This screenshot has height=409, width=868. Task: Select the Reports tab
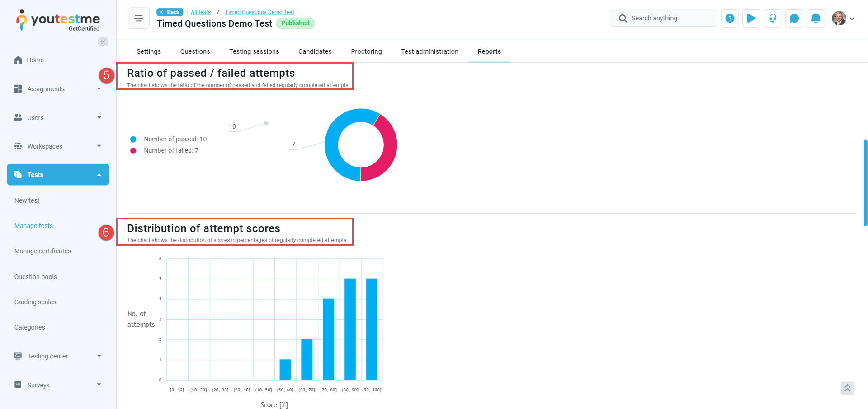point(489,51)
